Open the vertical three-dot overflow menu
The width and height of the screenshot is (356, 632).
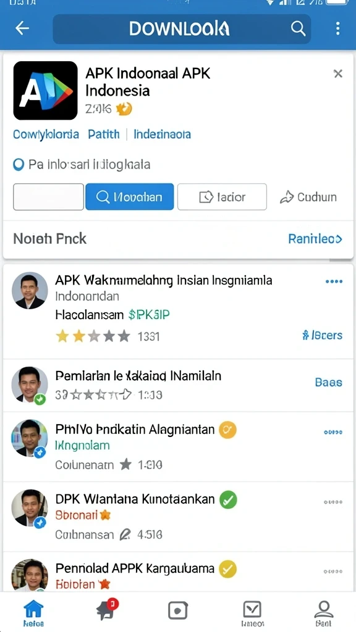pos(338,28)
